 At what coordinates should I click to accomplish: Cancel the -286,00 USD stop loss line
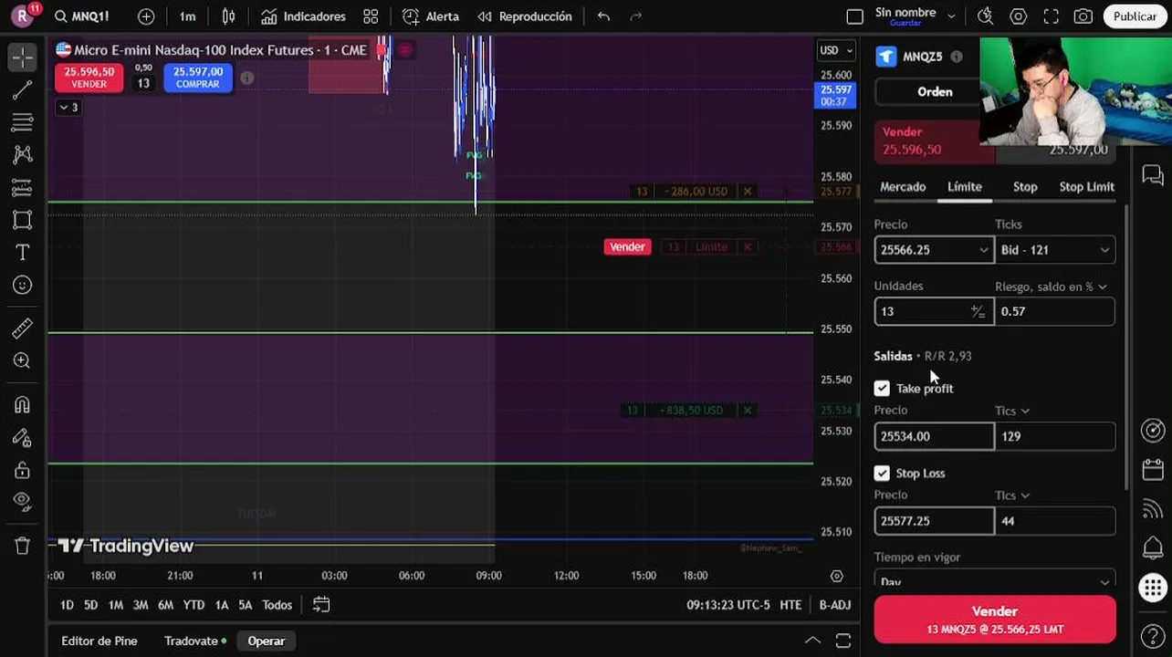pyautogui.click(x=748, y=192)
